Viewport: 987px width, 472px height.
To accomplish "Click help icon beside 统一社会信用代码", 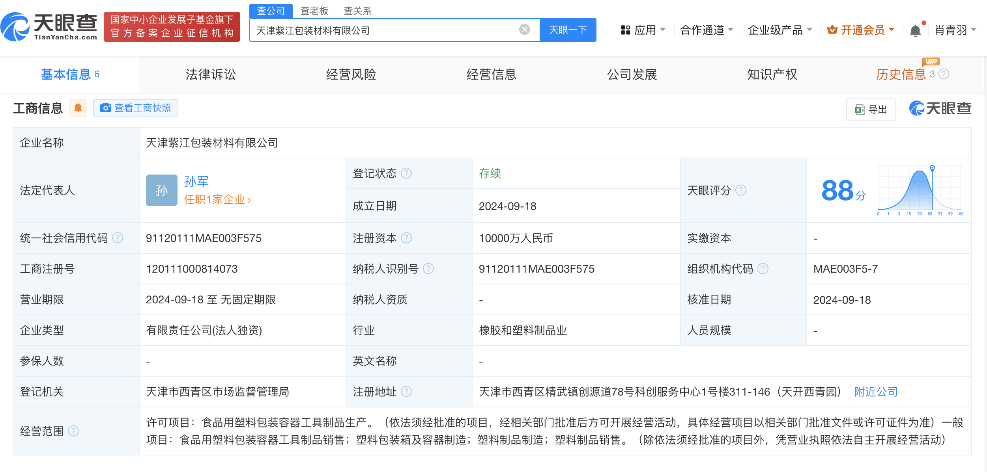I will [118, 238].
